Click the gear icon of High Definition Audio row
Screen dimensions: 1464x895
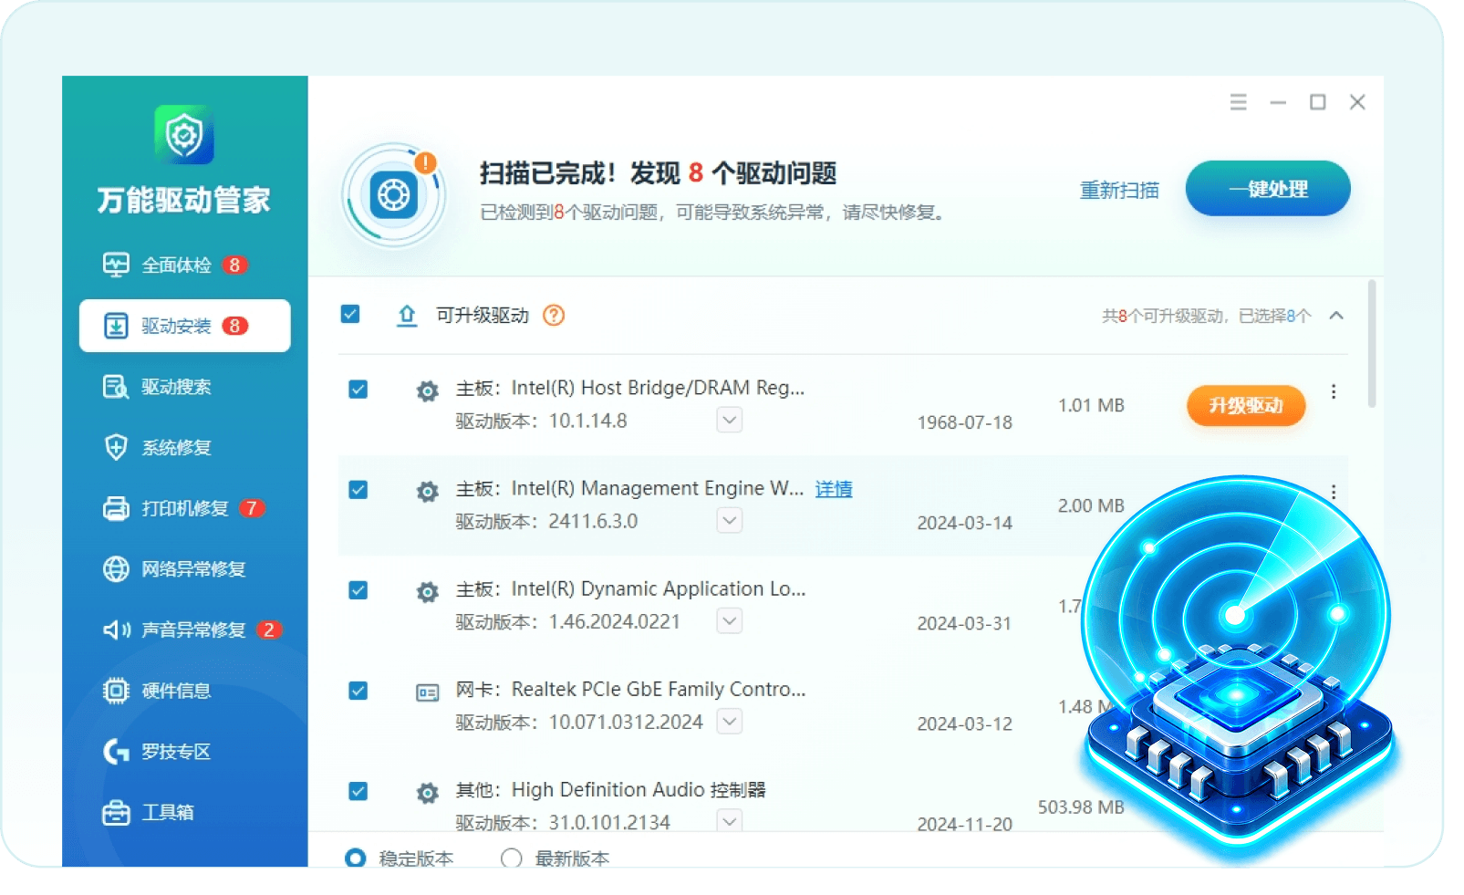427,794
